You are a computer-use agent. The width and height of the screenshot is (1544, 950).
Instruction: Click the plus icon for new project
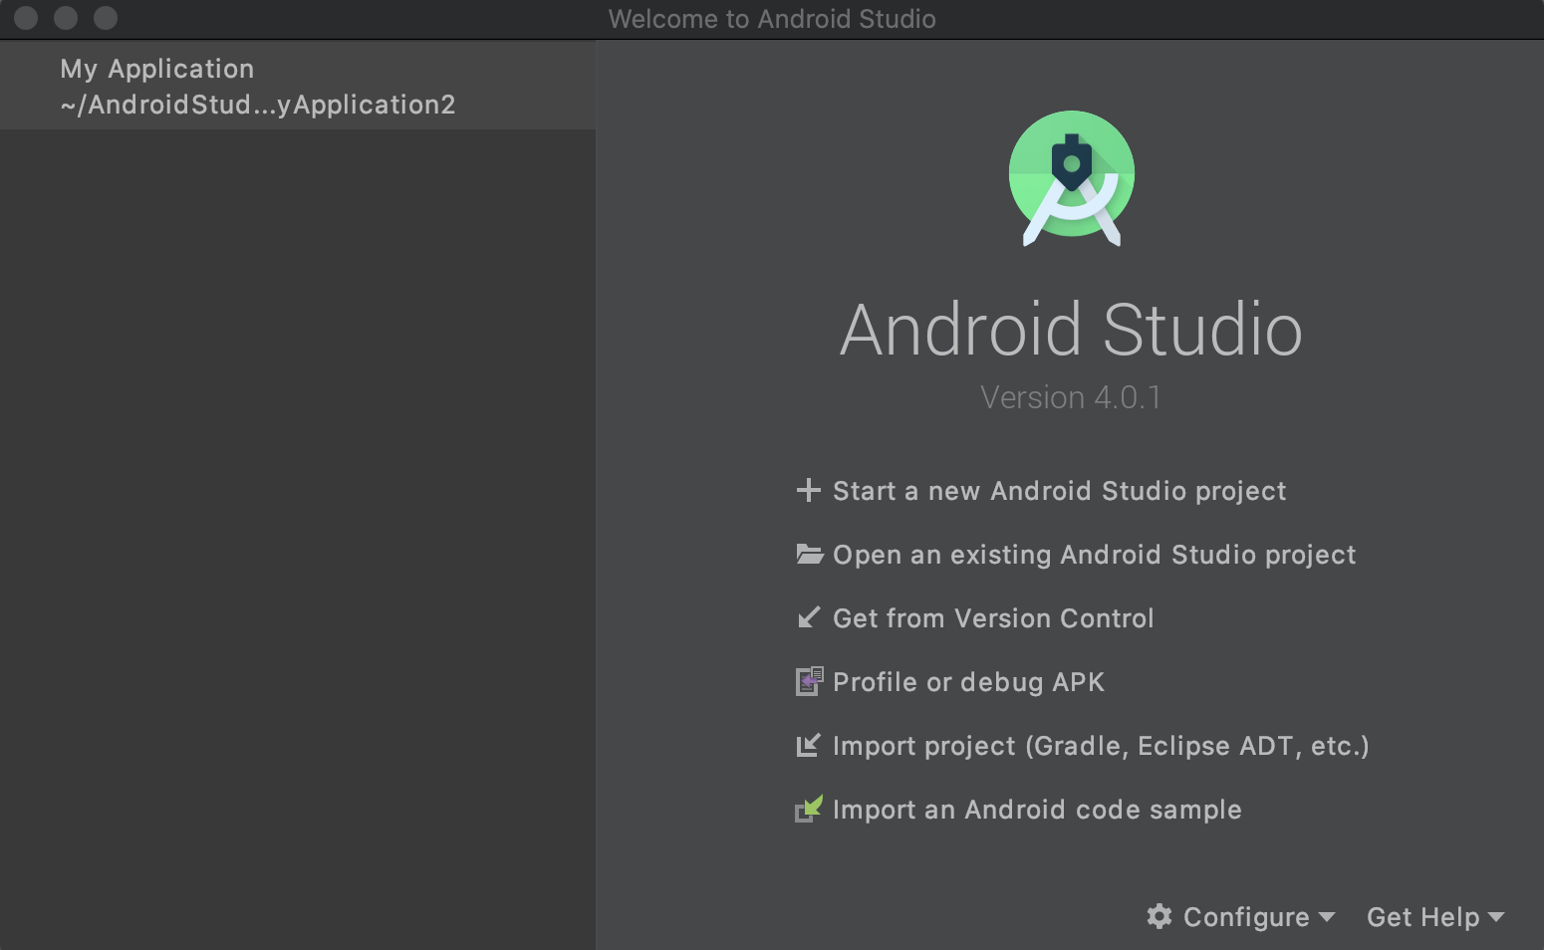pos(808,490)
